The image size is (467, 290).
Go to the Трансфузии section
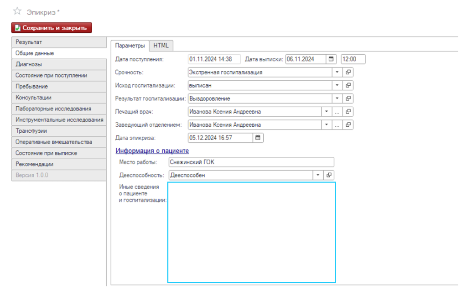59,131
